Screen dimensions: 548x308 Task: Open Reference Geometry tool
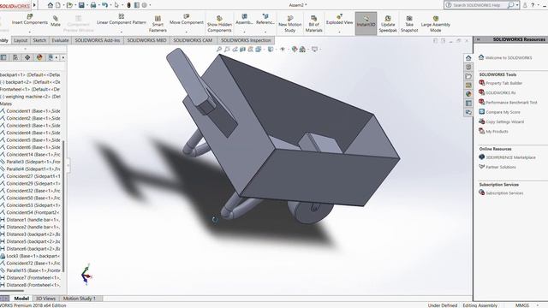click(265, 20)
